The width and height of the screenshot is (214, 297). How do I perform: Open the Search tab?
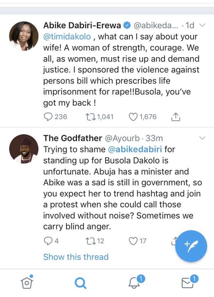[80, 283]
